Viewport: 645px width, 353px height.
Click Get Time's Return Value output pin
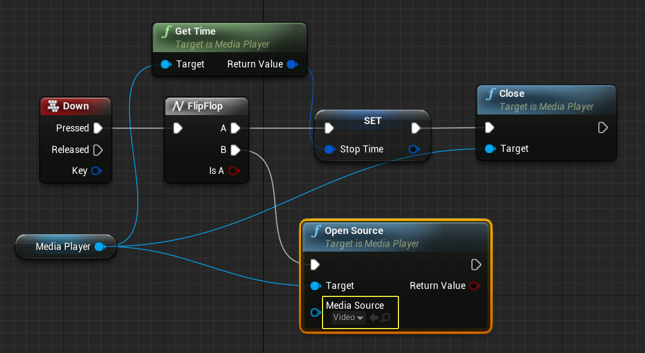pyautogui.click(x=292, y=65)
